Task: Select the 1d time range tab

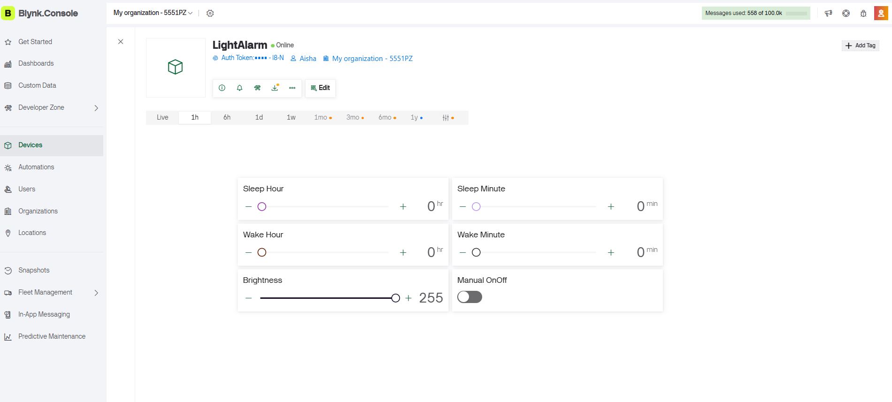Action: click(x=259, y=117)
